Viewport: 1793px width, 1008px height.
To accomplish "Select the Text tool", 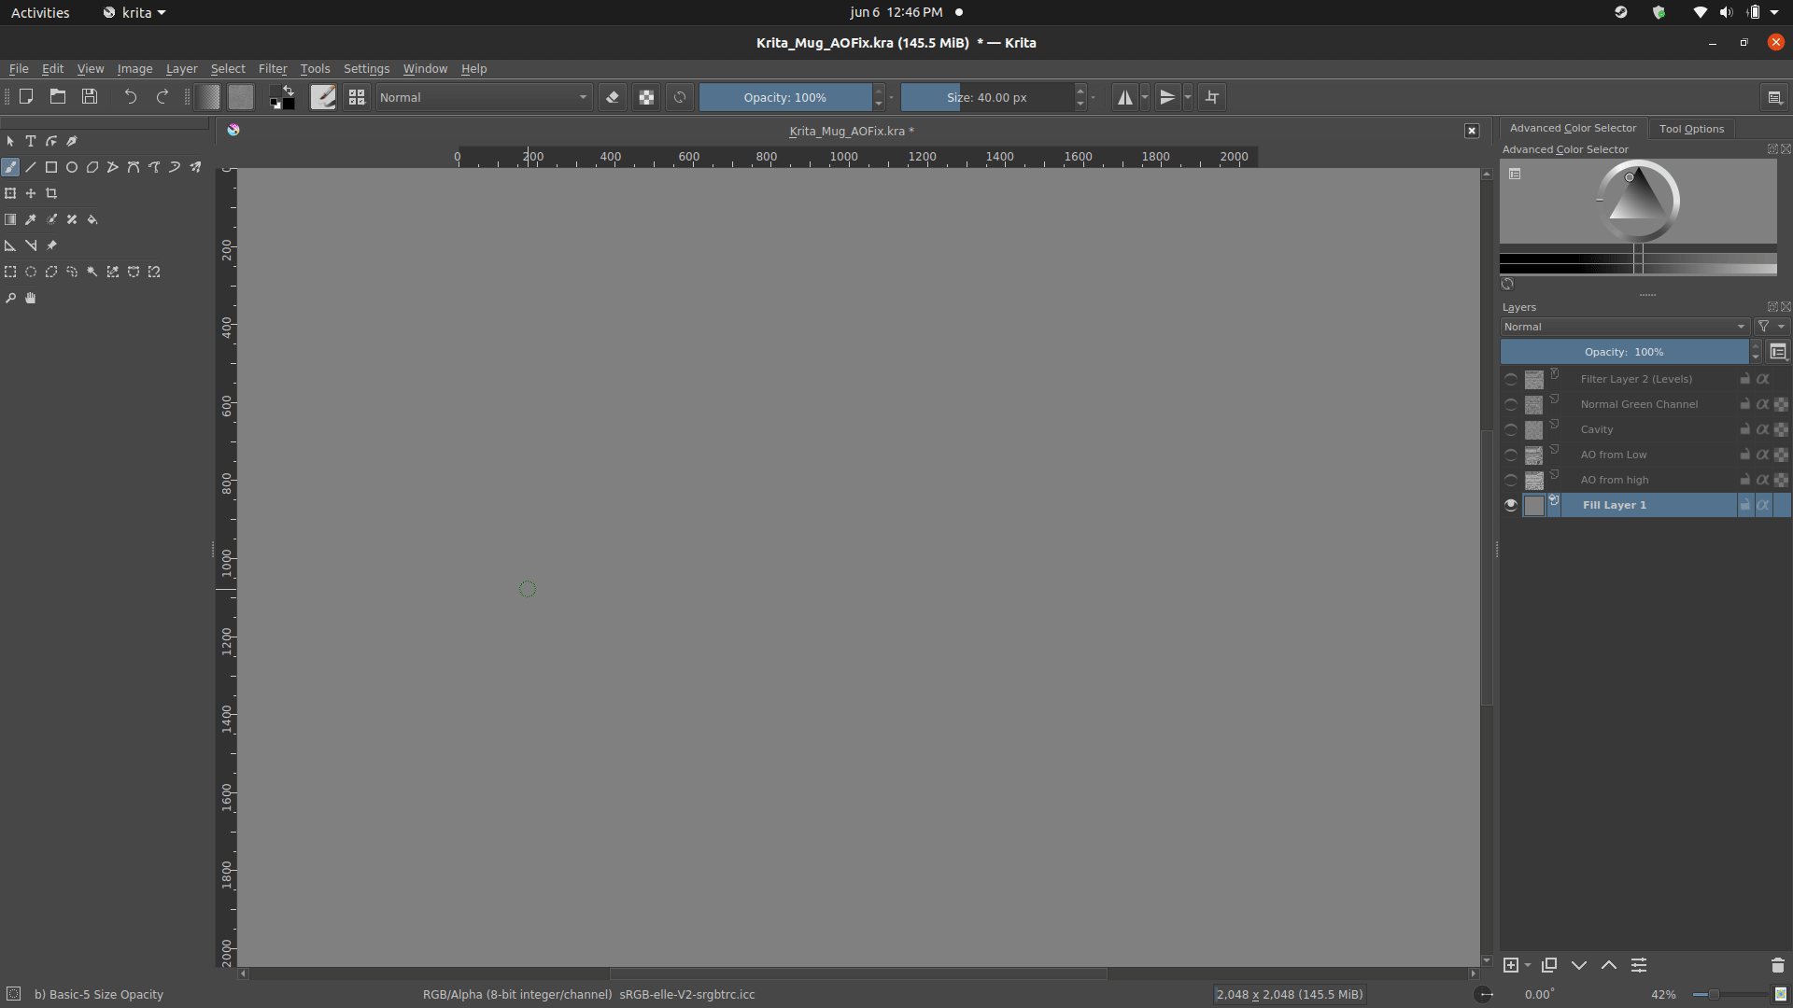I will coord(31,141).
